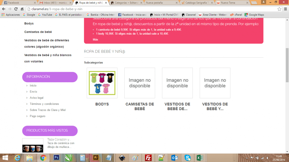
Task: Close the Ropa de bebé y niñ@ tab
Action: click(x=106, y=3)
